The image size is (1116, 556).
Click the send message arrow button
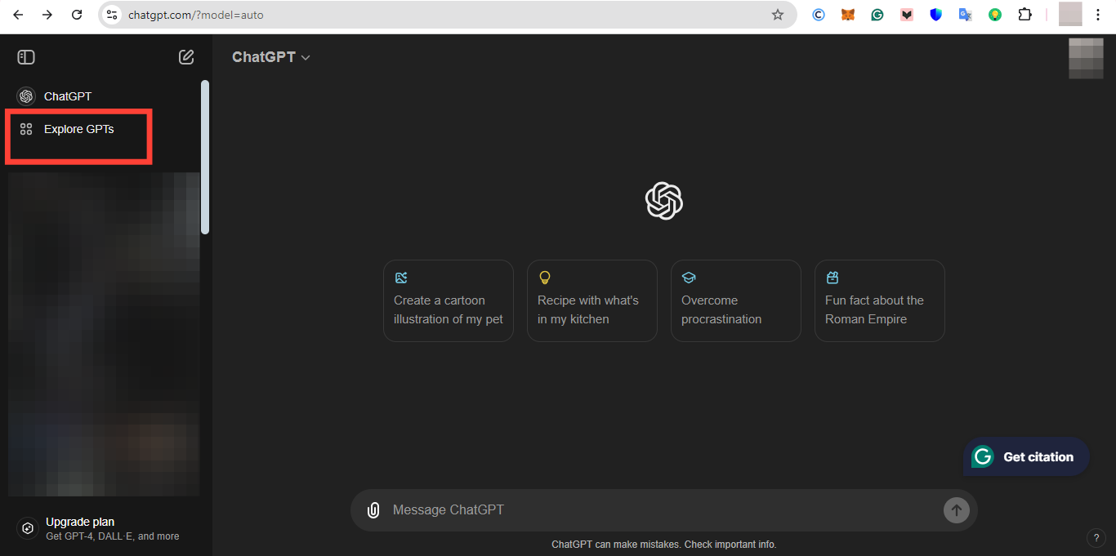[x=956, y=510]
